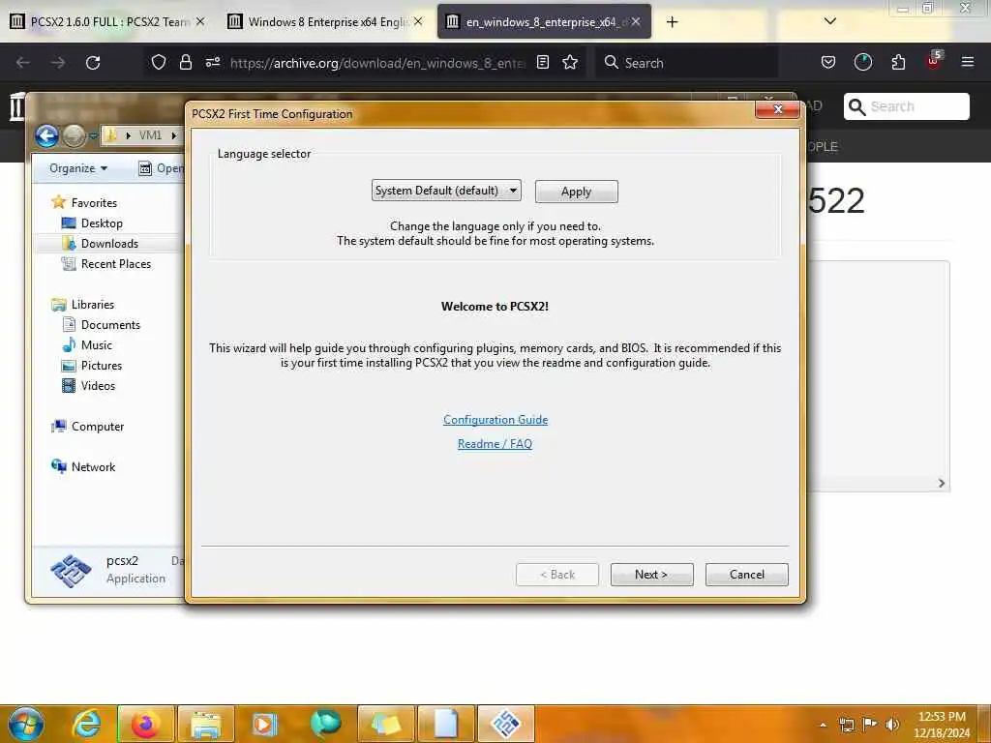991x743 pixels.
Task: Click the archive.org URL field
Action: pyautogui.click(x=377, y=63)
